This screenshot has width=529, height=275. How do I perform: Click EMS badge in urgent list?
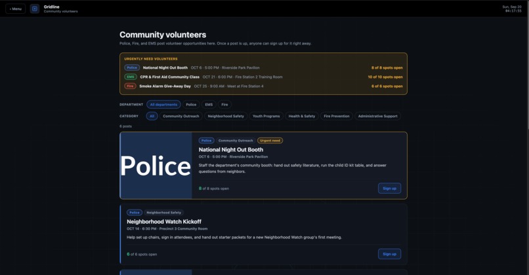[131, 77]
